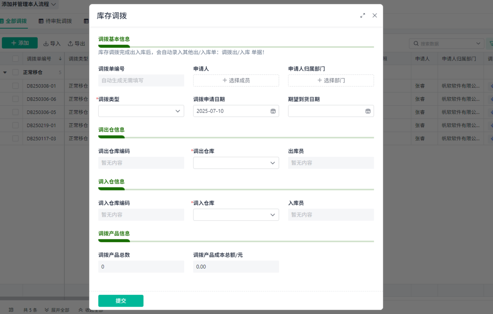Click the 展开全部 expand icon
This screenshot has width=493, height=314.
coord(47,310)
